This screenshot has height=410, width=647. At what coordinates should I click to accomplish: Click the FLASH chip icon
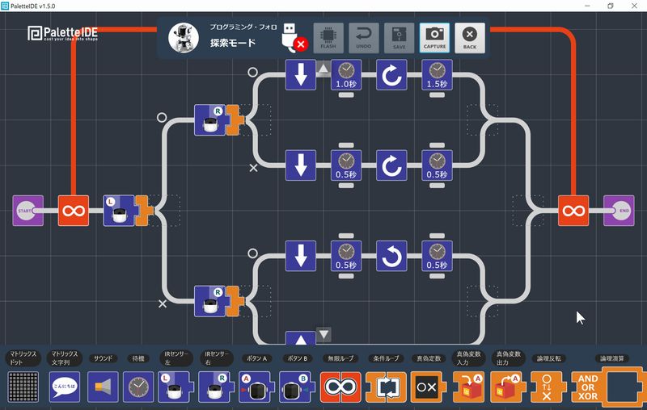pos(328,37)
